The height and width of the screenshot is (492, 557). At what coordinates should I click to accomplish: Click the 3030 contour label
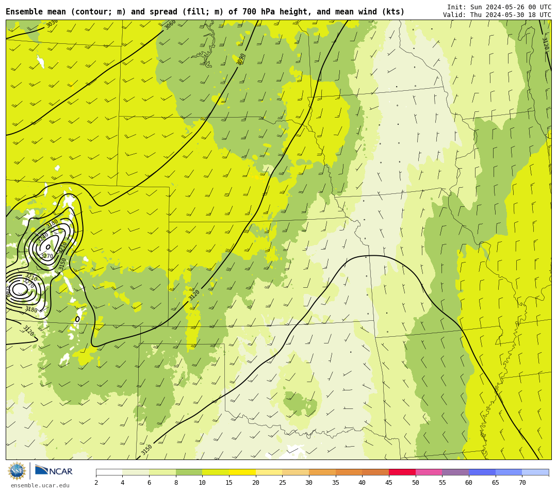52,24
